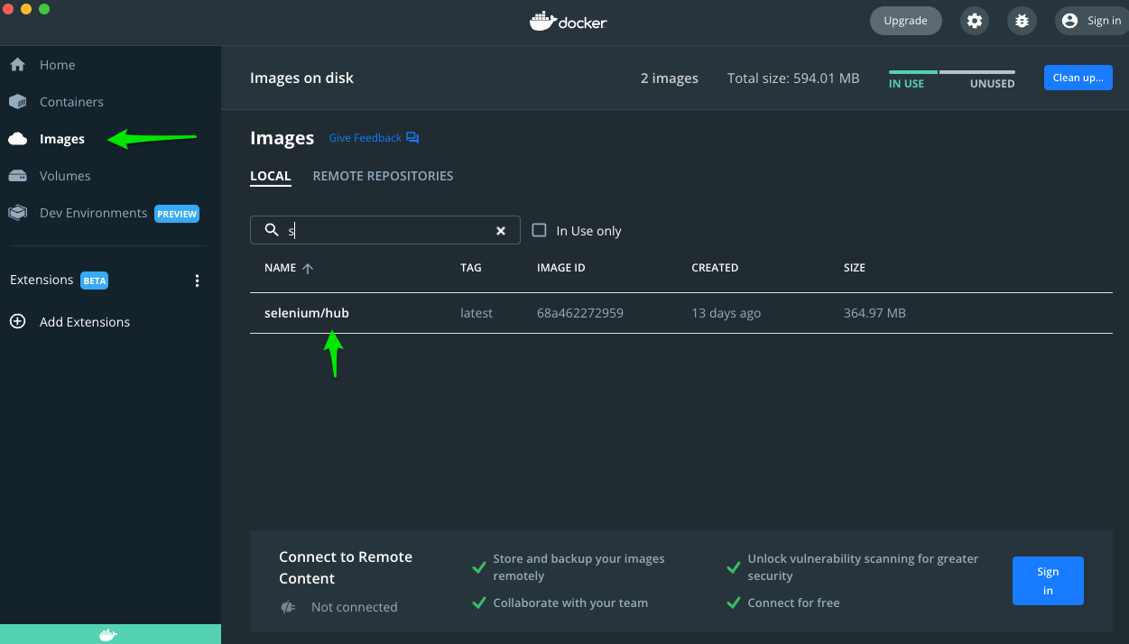Click the IN USE usage bar
This screenshot has height=644, width=1129.
pyautogui.click(x=913, y=72)
